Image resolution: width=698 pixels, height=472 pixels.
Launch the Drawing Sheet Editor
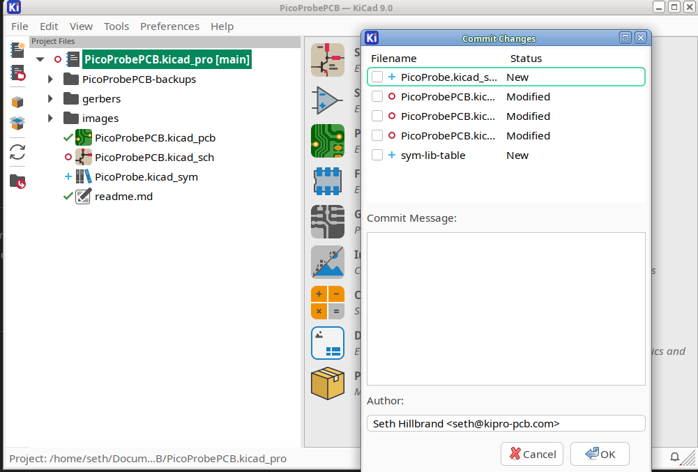pos(328,343)
